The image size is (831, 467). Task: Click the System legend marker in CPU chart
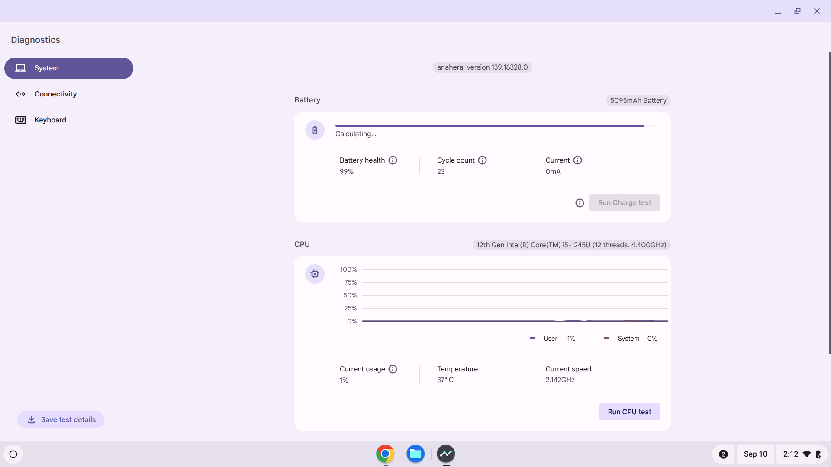[x=606, y=338]
